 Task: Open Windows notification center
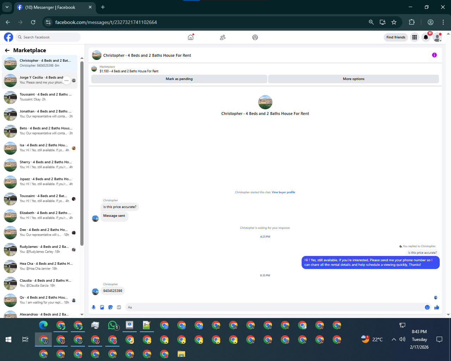pyautogui.click(x=439, y=339)
